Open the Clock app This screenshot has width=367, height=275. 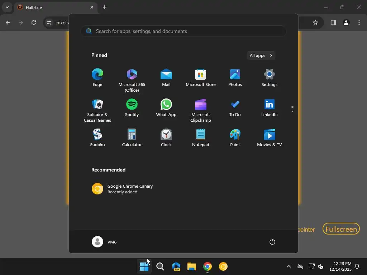pyautogui.click(x=166, y=138)
